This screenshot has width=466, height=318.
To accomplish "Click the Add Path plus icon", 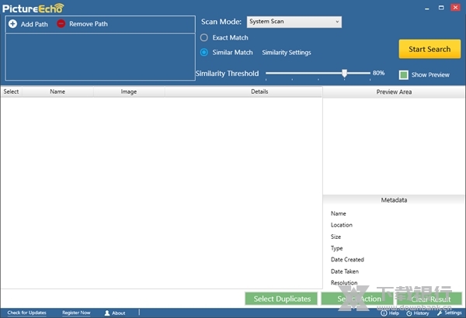I will coord(12,24).
